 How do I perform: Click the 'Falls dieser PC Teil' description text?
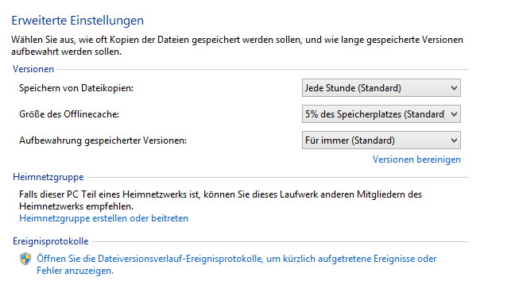tap(220, 200)
